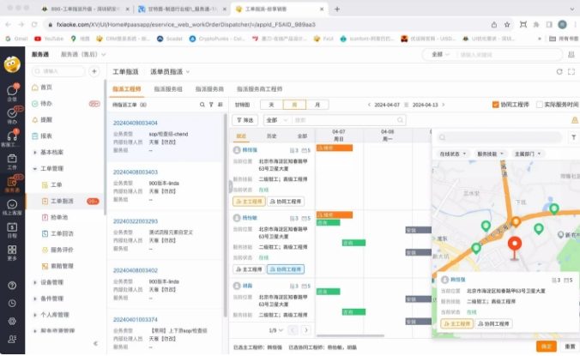Open work order 20240409003404

pyautogui.click(x=136, y=123)
